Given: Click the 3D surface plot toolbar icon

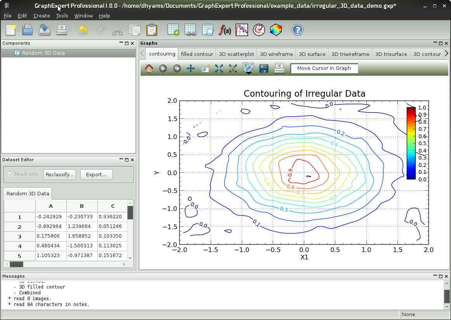Looking at the screenshot, I should (276, 30).
